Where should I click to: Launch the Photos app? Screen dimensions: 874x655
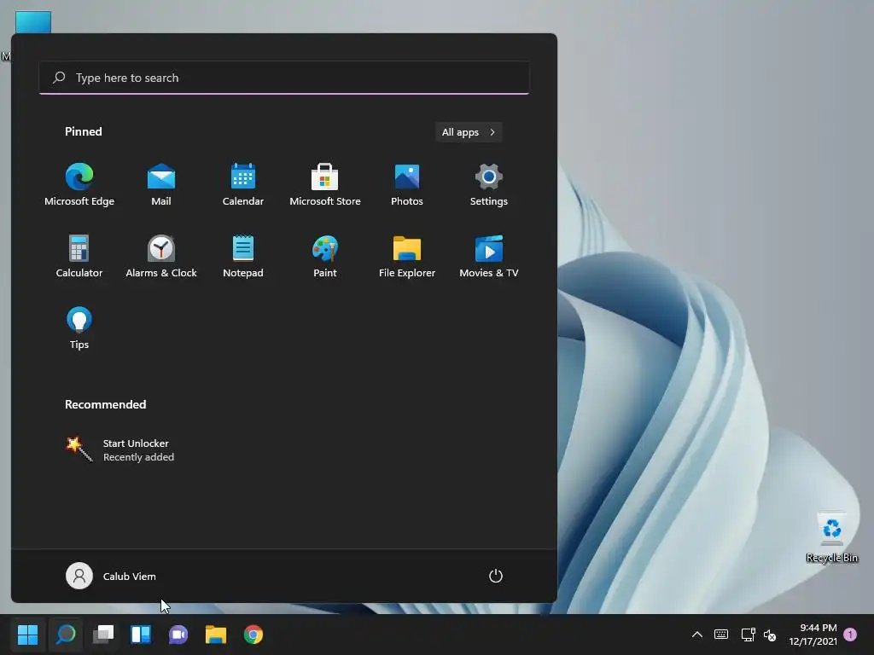(407, 185)
